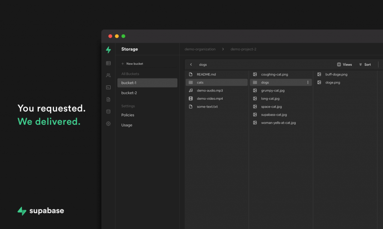Click the Supabase lightning logo in sidebar
This screenshot has width=383, height=229.
tap(108, 49)
